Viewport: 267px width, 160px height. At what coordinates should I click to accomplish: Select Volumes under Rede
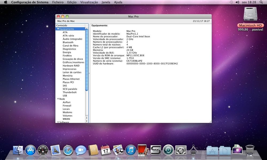(68, 116)
